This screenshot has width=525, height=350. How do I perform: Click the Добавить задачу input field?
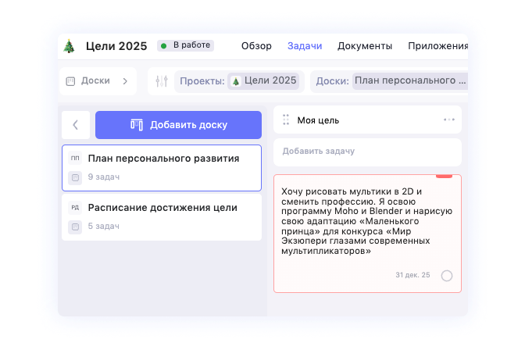tap(367, 152)
